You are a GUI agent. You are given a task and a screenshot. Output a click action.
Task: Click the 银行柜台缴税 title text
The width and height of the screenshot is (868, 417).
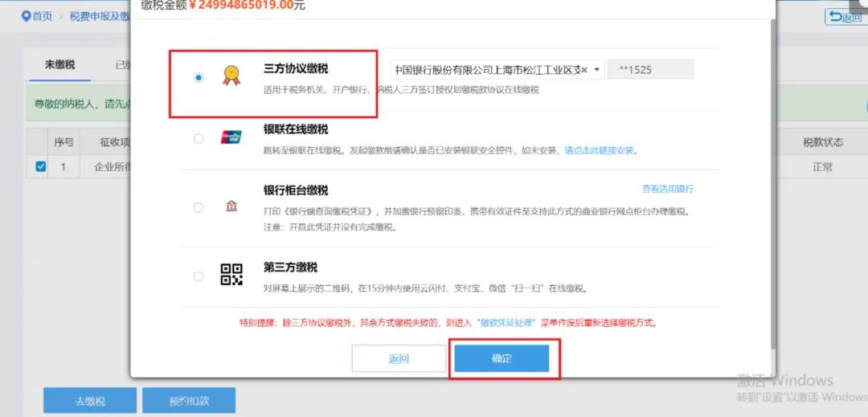pyautogui.click(x=296, y=190)
